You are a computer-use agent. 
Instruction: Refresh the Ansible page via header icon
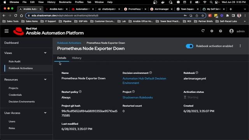coord(203,31)
